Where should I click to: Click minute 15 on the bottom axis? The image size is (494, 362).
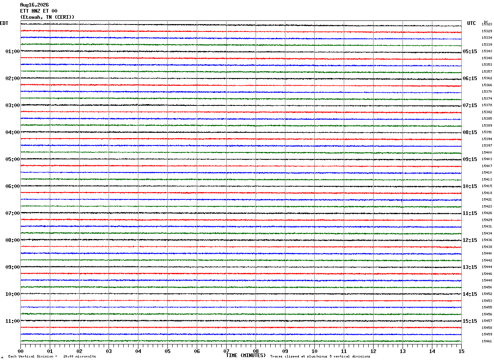tap(461, 351)
